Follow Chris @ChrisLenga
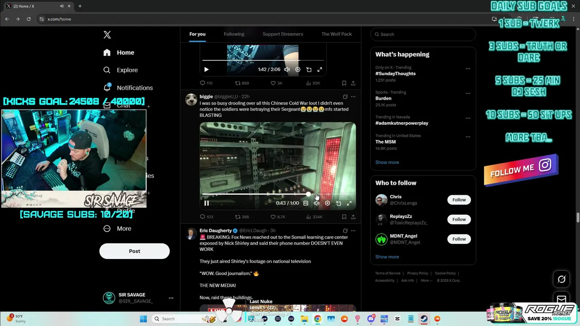This screenshot has height=326, width=580. pyautogui.click(x=459, y=200)
